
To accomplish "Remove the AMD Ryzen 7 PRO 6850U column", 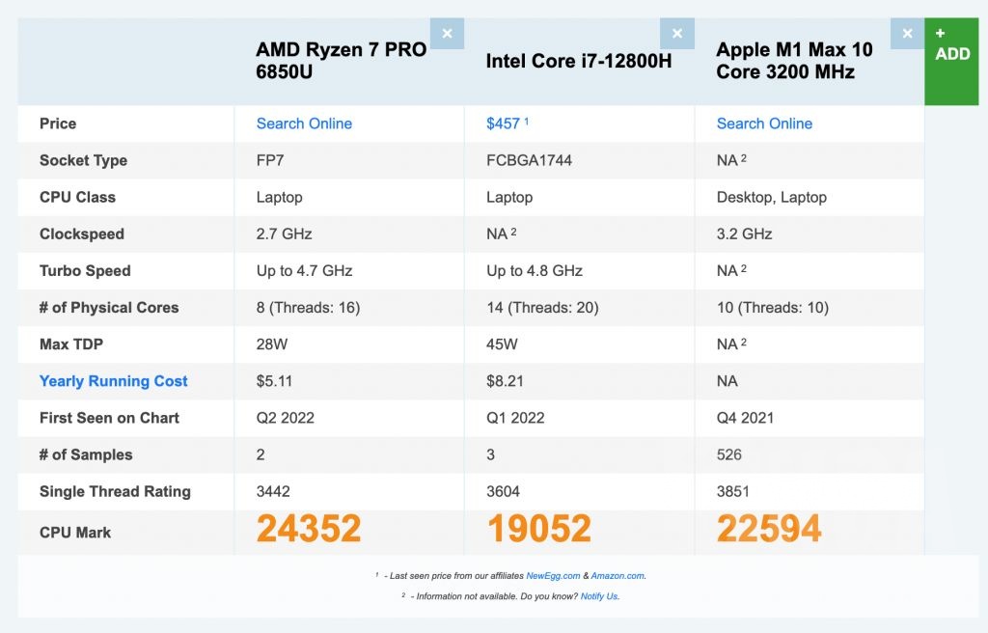I will [x=447, y=33].
